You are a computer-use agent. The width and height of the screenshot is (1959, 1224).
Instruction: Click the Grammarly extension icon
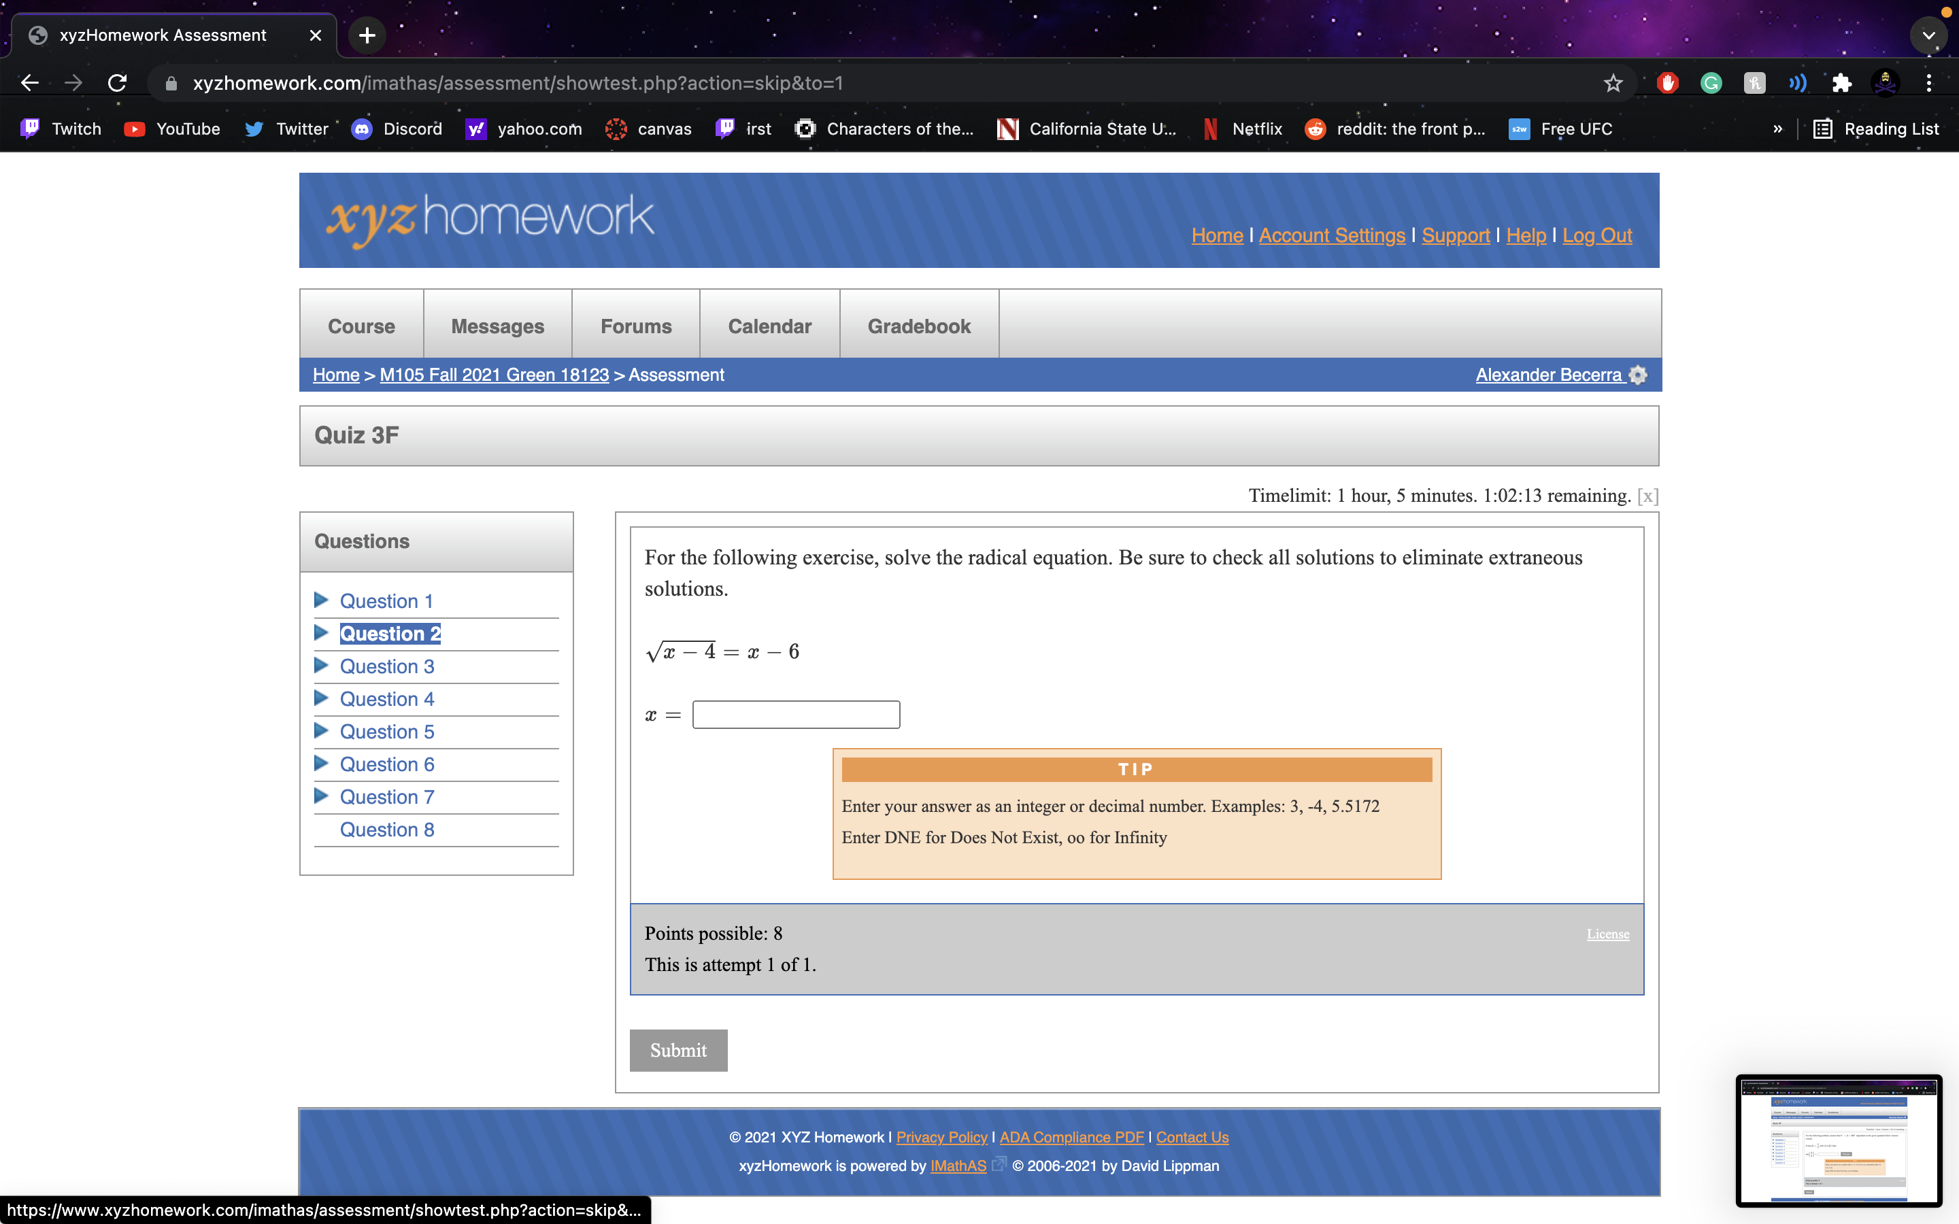pyautogui.click(x=1711, y=82)
